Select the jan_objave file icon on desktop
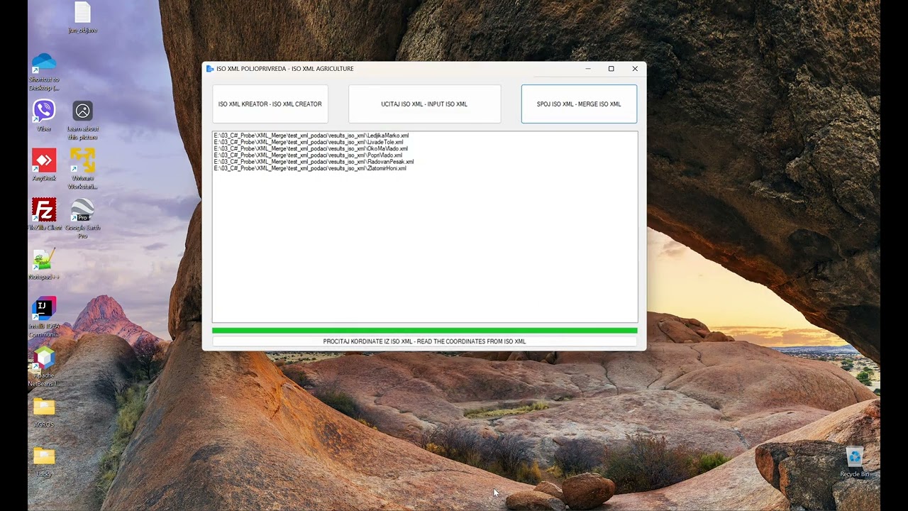Screen dimensions: 908x511 tap(82, 18)
